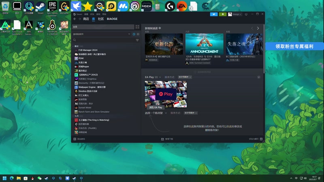Image resolution: width=324 pixels, height=182 pixels.
Task: Open the second shelf sort-by dropdown
Action: (190, 113)
